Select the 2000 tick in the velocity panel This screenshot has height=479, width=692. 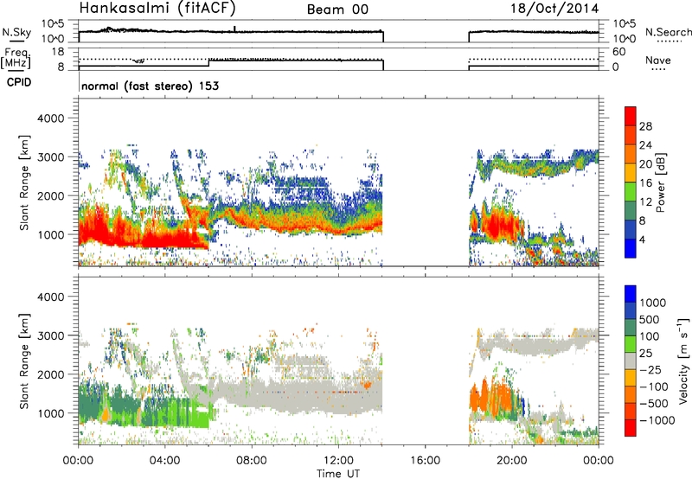[51, 374]
